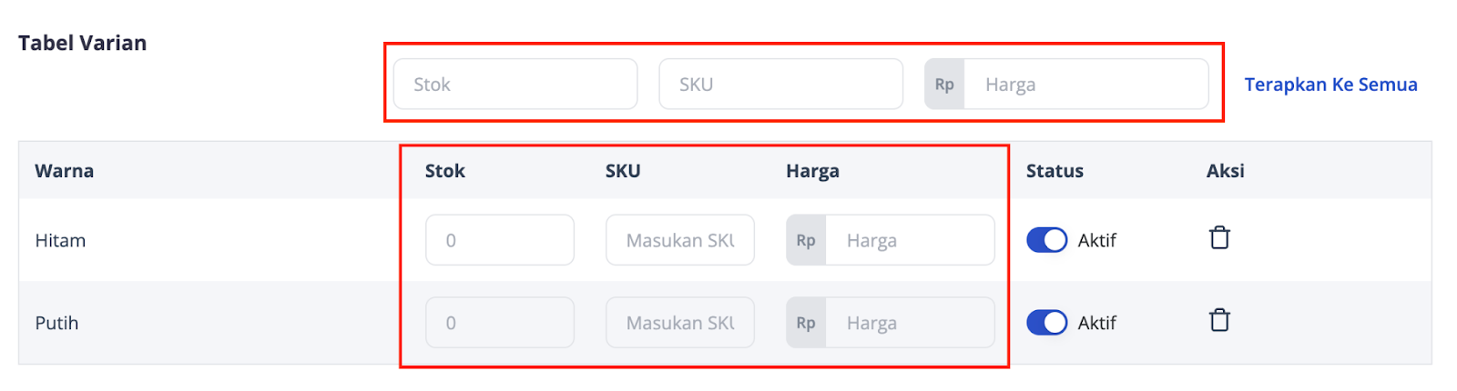Click the Rp prefix in bulk Harga
Image resolution: width=1457 pixels, height=391 pixels.
pos(944,85)
